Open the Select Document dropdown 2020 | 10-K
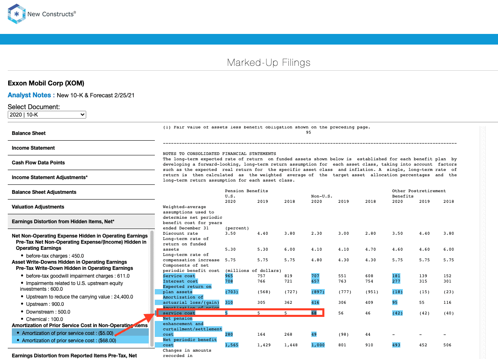 coord(47,115)
